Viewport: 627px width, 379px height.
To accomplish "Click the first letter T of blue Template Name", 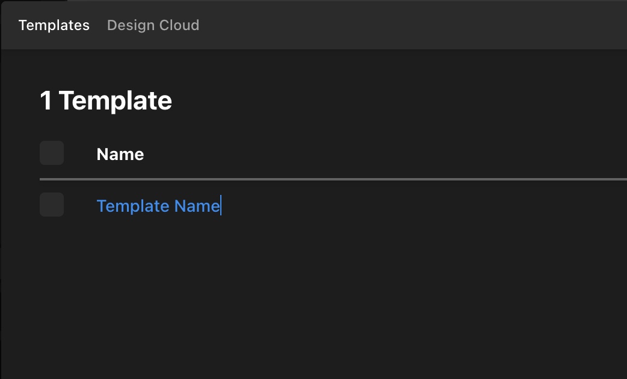I will click(101, 206).
